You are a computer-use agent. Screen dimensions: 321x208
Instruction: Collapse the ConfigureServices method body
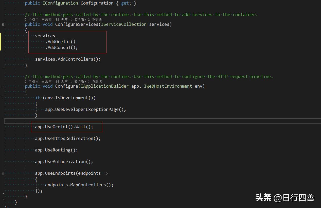click(3, 24)
